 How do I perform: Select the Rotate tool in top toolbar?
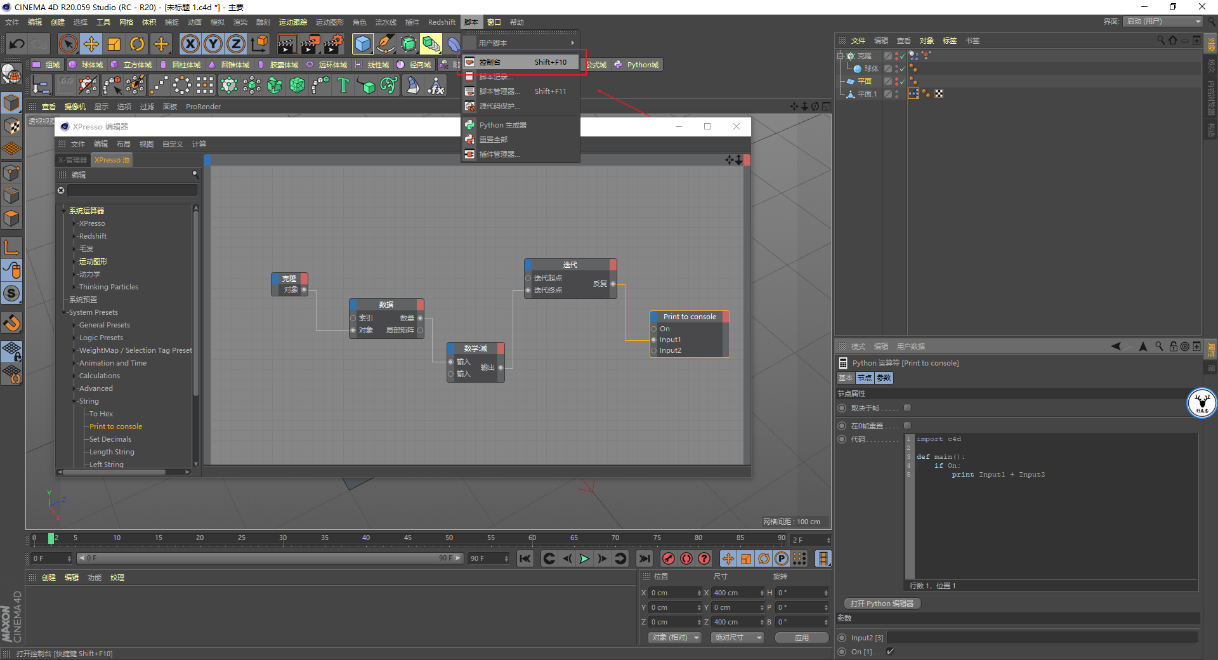(x=137, y=44)
